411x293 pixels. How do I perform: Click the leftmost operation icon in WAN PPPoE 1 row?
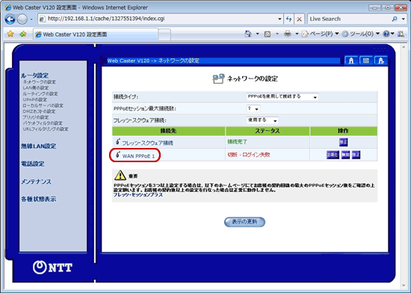click(333, 155)
